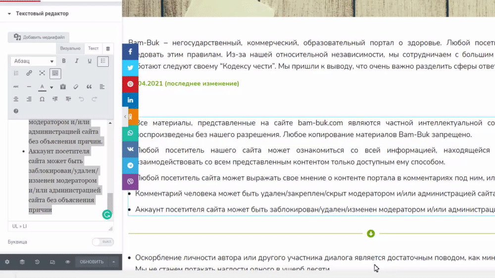Screen dimensions: 495x278
Task: Toggle numbered list
Action: click(16, 73)
